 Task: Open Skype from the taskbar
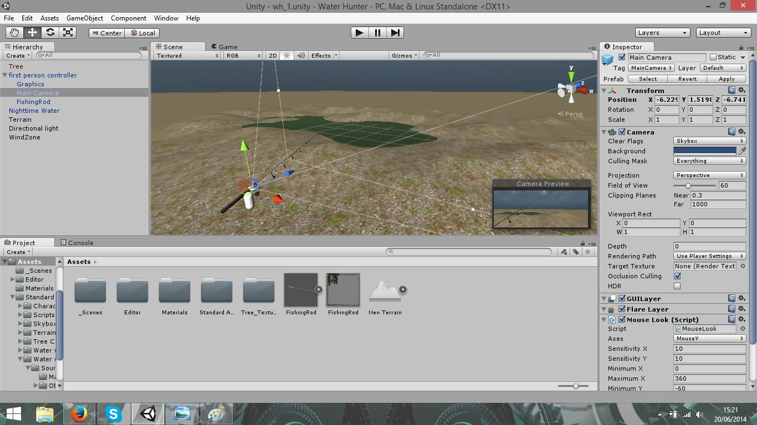pyautogui.click(x=114, y=414)
